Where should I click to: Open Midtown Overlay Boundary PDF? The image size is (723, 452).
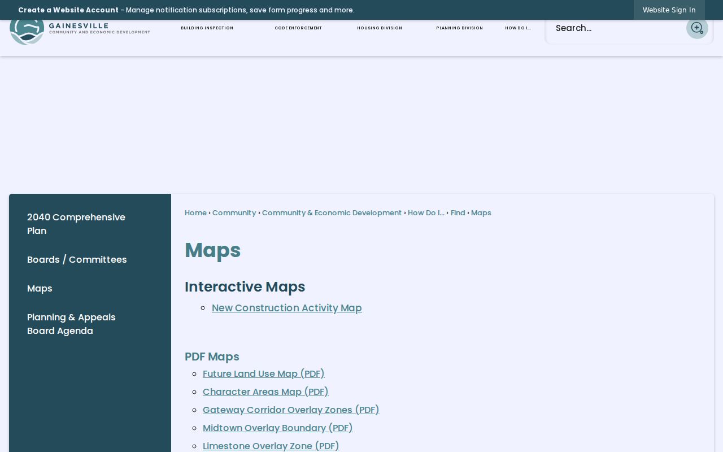click(278, 428)
